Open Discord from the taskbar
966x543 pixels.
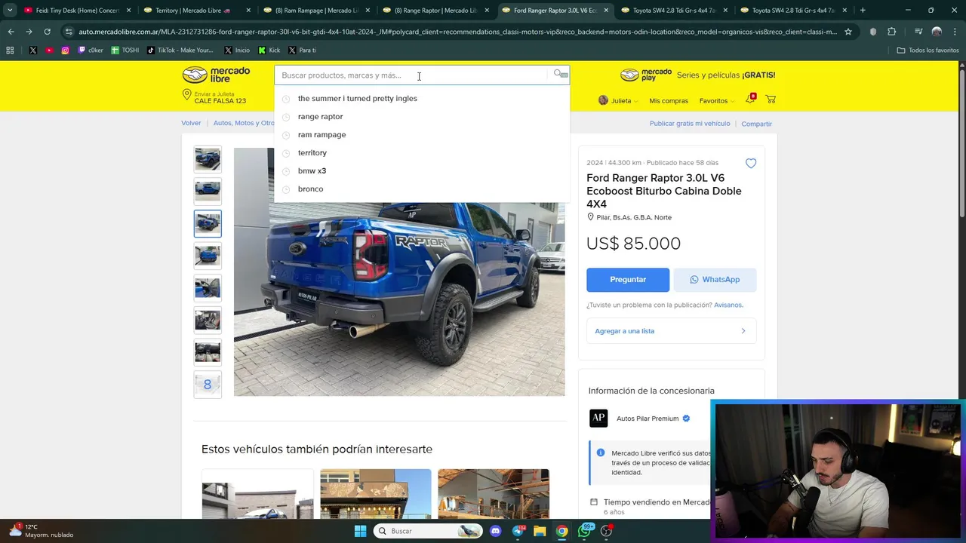pos(496,531)
